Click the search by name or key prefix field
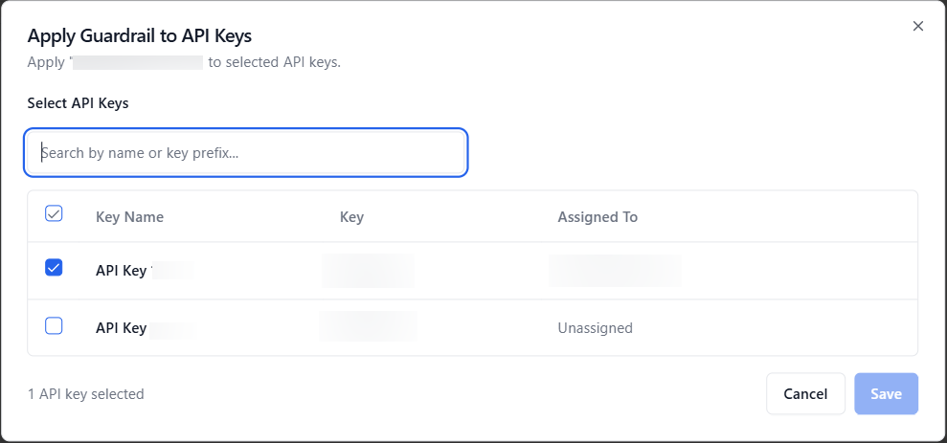 point(246,152)
